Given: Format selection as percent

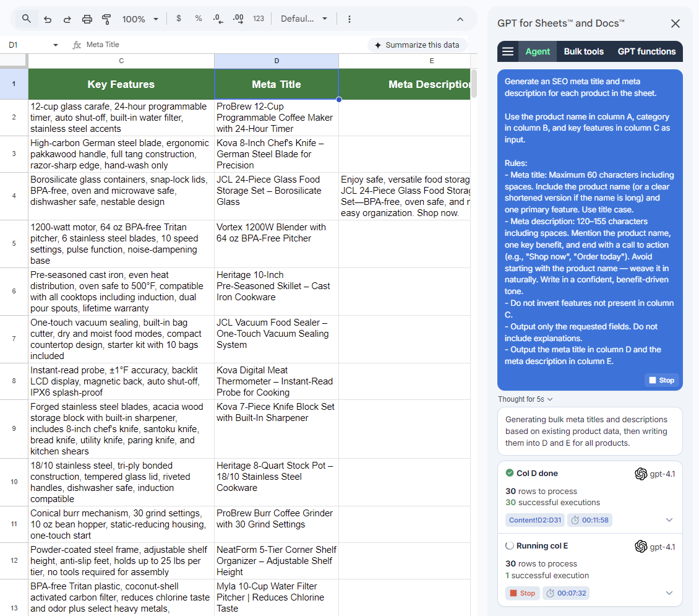Looking at the screenshot, I should [x=198, y=19].
